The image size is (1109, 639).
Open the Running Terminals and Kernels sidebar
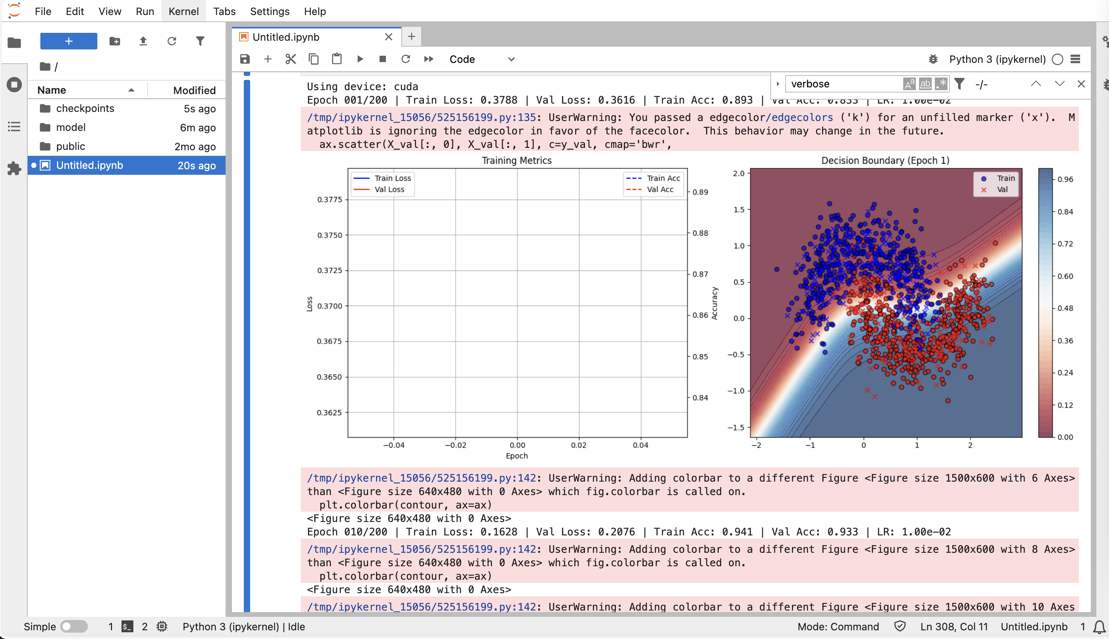14,84
